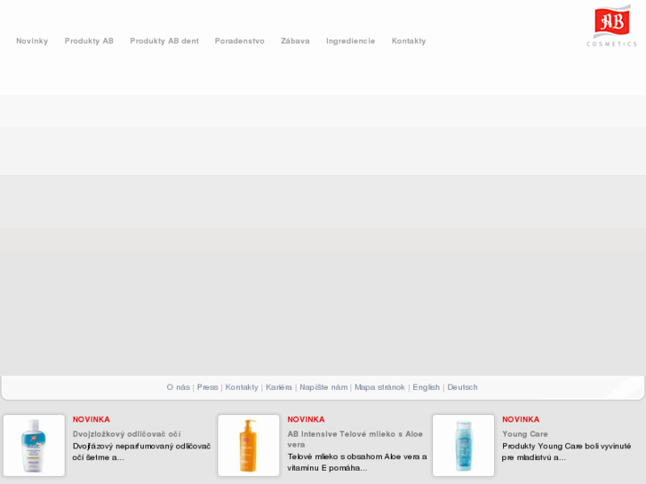Open the Novinky menu item
Image resolution: width=646 pixels, height=484 pixels.
point(32,41)
